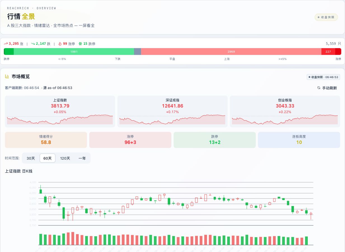Click the 上证指数 日K线 chart heading
Image resolution: width=345 pixels, height=252 pixels.
tap(19, 171)
